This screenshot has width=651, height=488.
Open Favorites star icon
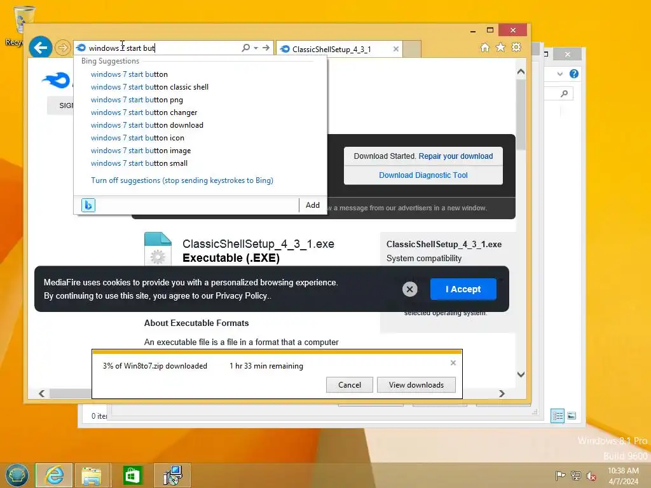coord(501,47)
